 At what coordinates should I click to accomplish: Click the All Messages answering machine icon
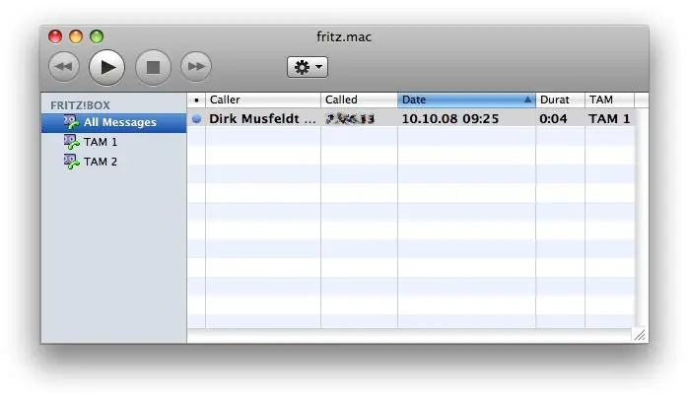point(71,122)
